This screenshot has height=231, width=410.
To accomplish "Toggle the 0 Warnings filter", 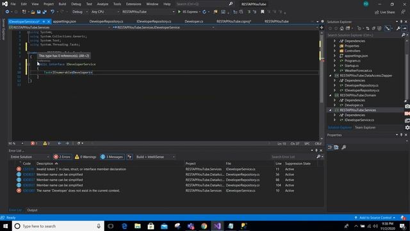I will tap(85, 157).
